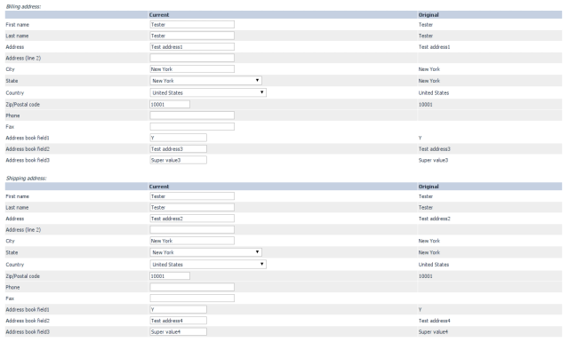Select the empty shipping Phone field

point(192,287)
